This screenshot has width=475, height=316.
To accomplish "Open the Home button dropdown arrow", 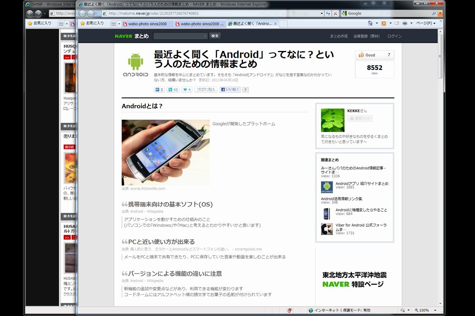I will pyautogui.click(x=376, y=23).
